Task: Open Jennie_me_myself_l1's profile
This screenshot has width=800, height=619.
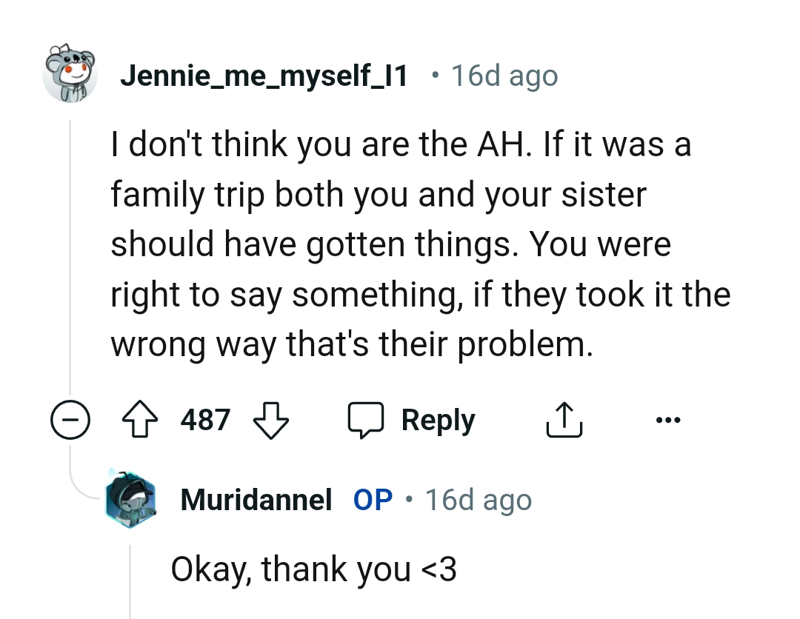Action: pos(264,75)
